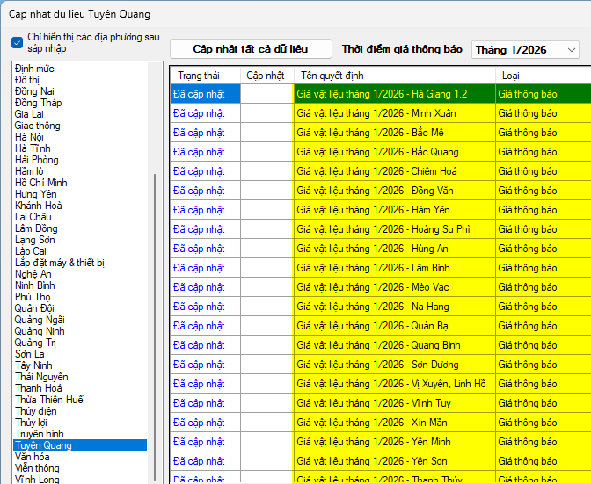Select 'Quảng Ninh' from the left list

40,331
